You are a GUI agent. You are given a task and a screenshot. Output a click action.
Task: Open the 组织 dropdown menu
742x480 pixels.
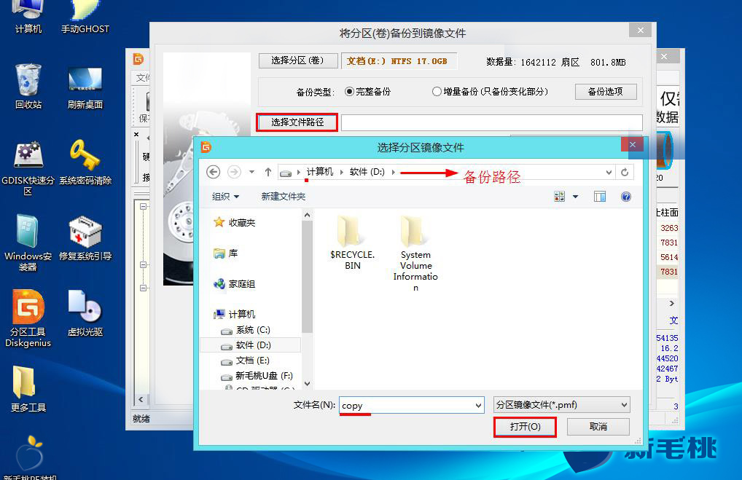(225, 196)
